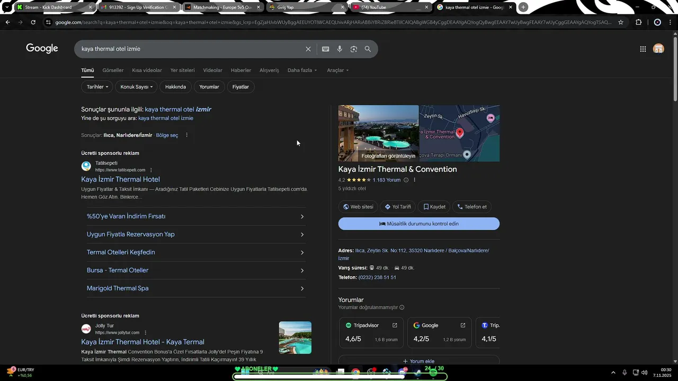The width and height of the screenshot is (678, 381).
Task: Expand %50'ye Varan İndirim Fırsatı link
Action: 196,216
